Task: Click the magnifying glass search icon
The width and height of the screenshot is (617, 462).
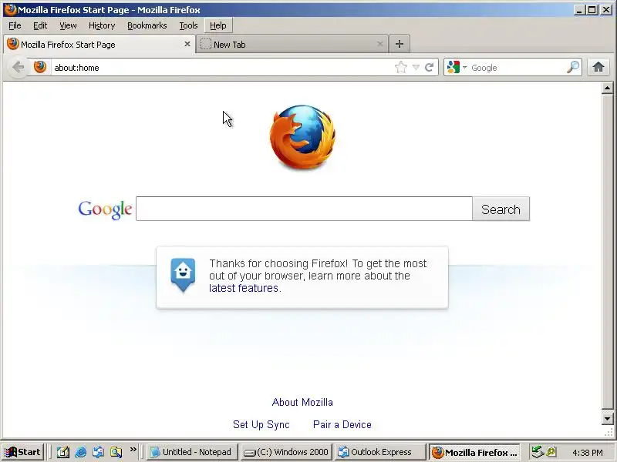Action: point(573,67)
